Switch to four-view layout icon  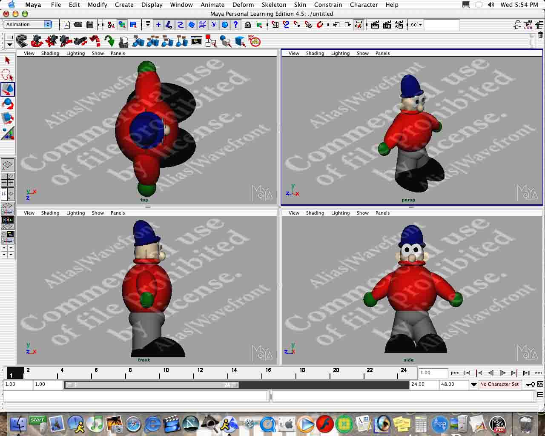coord(8,179)
